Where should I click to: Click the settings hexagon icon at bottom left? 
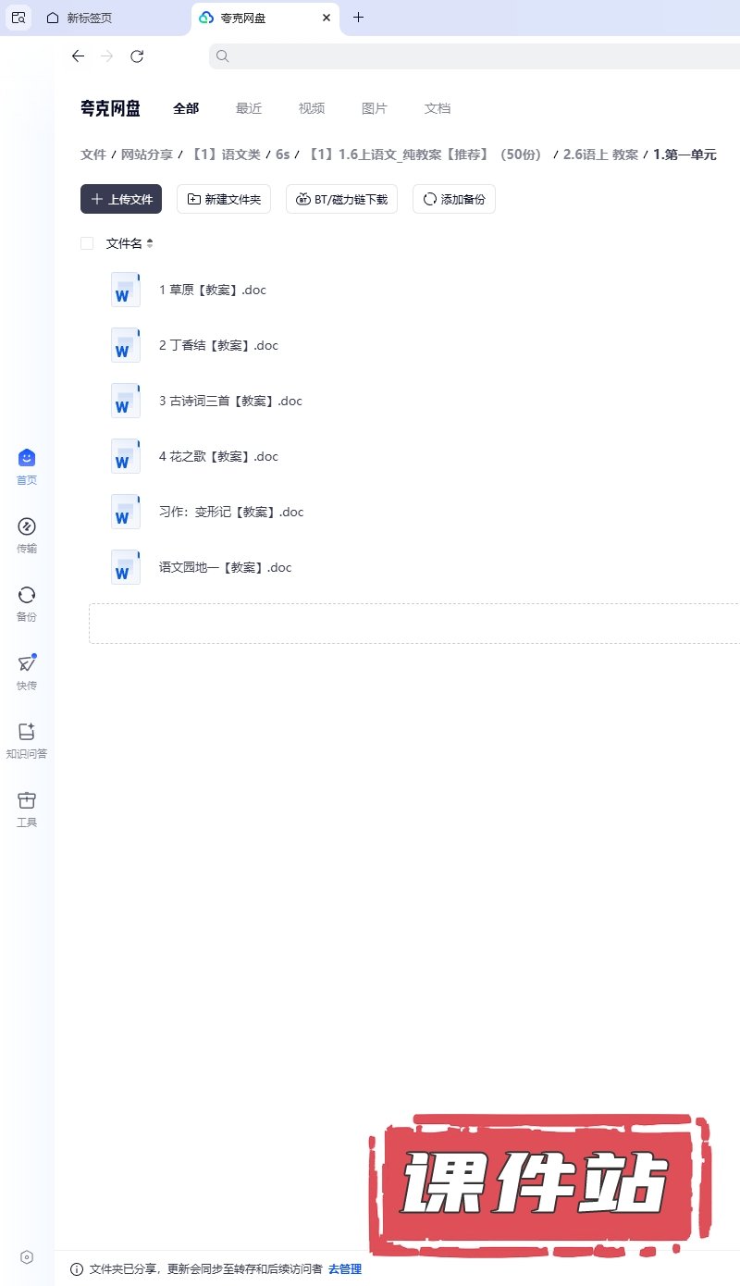click(x=27, y=1256)
